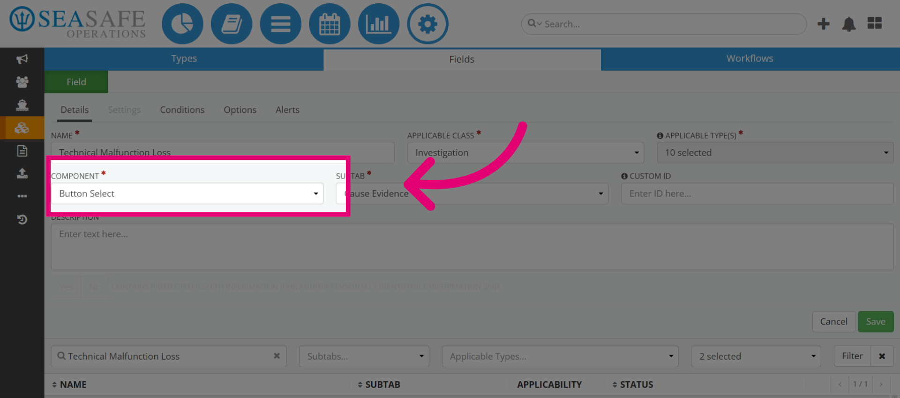The image size is (900, 398).
Task: Open the Applicable Class Investigation dropdown
Action: coord(525,153)
